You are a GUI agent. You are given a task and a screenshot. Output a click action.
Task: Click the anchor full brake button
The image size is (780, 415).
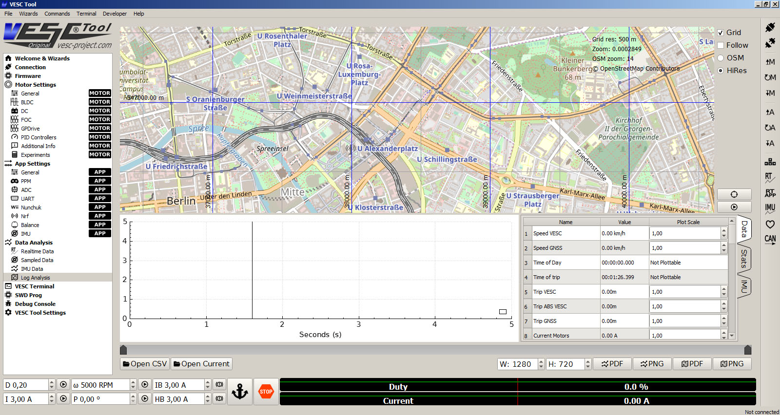pos(240,392)
